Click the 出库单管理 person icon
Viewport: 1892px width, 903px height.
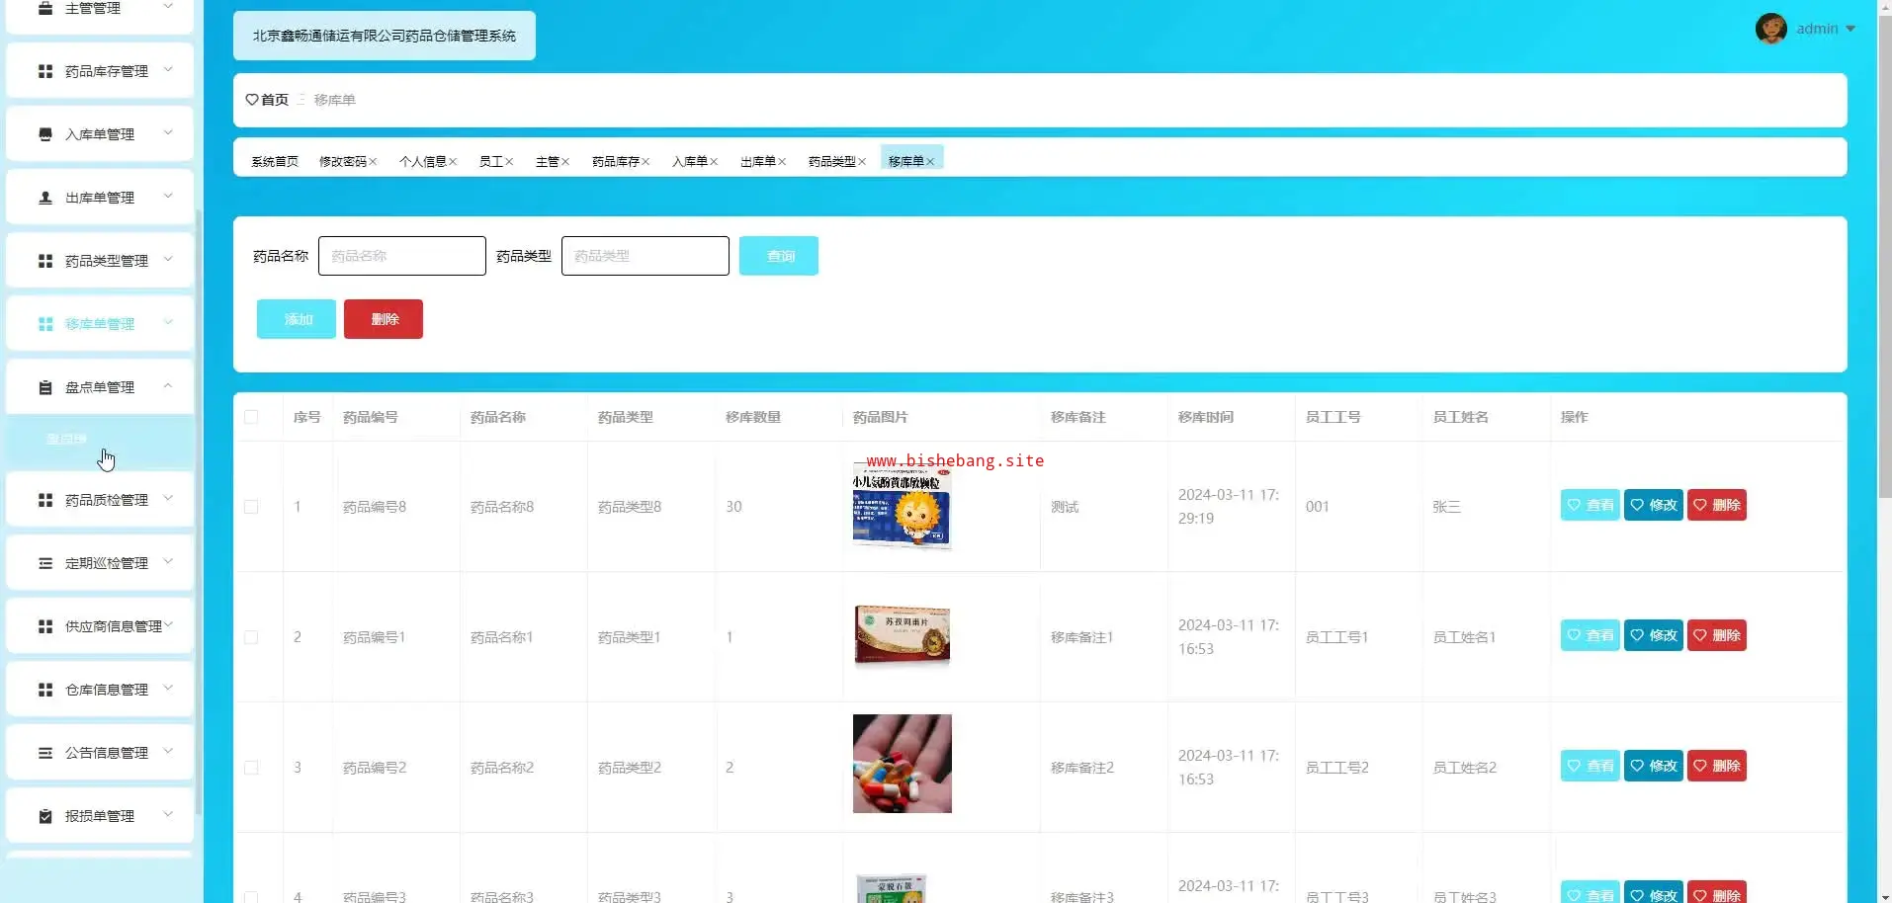point(45,198)
